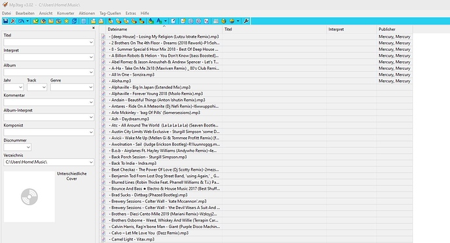This screenshot has height=243, width=450.
Task: Open the Konverter menu
Action: pyautogui.click(x=65, y=13)
